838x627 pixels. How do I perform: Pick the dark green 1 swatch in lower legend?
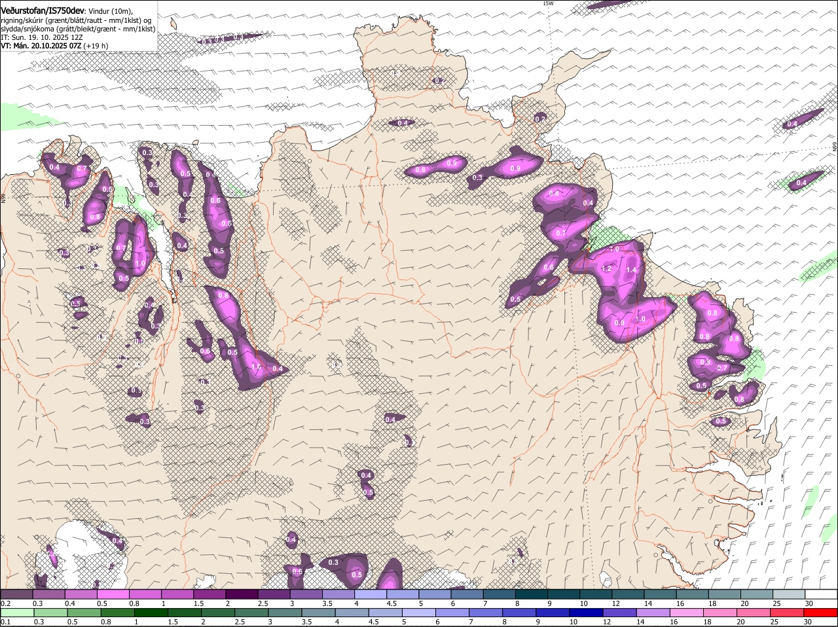point(152,613)
